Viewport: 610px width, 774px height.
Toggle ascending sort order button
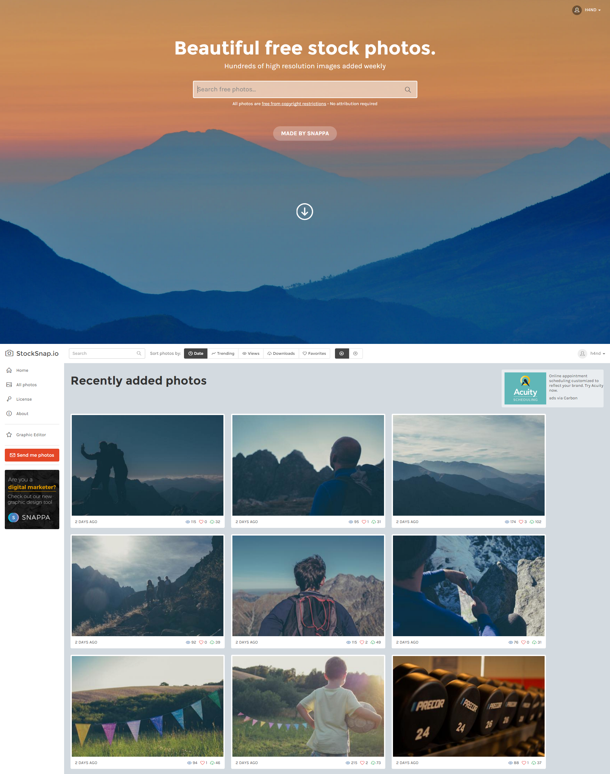click(355, 354)
